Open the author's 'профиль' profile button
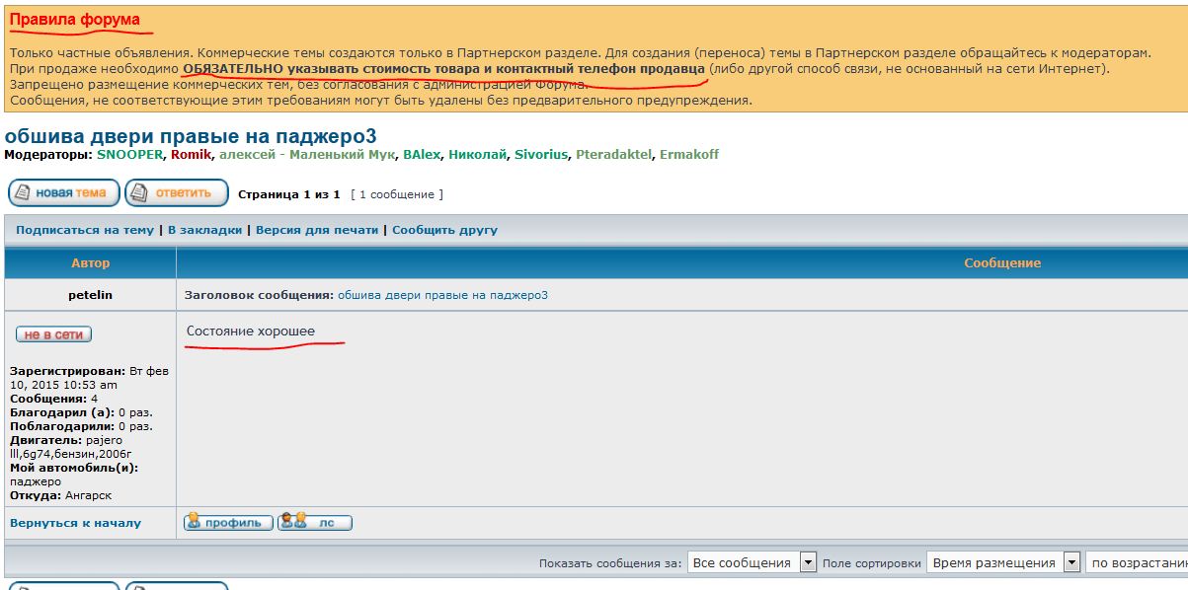Image resolution: width=1188 pixels, height=590 pixels. coord(228,522)
